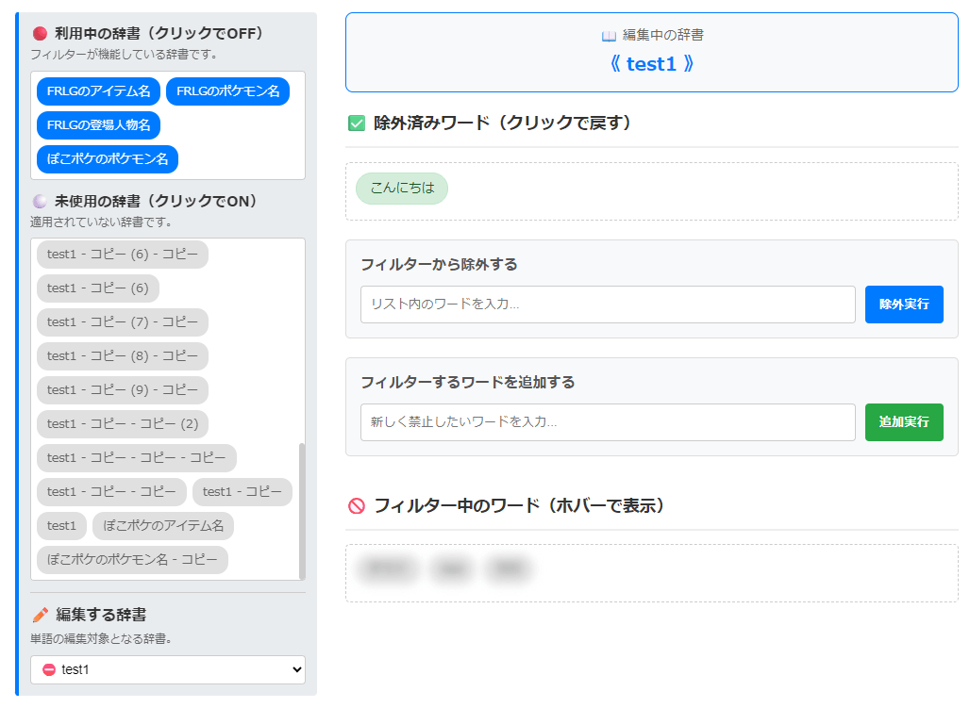Click the red active-dictionaries status icon
Screen dimensions: 970x708
pyautogui.click(x=38, y=31)
